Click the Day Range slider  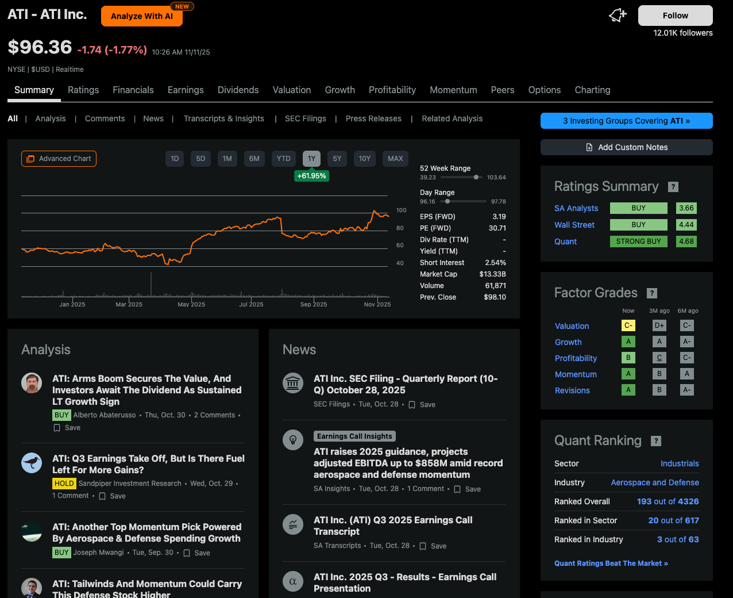(x=463, y=201)
